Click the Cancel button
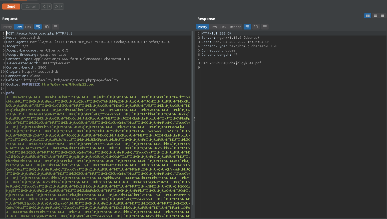Viewport: 387px width, 219px height. pyautogui.click(x=30, y=6)
